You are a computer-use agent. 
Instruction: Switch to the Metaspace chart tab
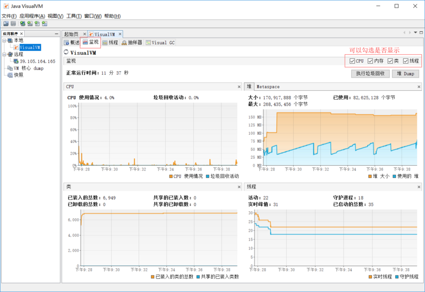tap(268, 87)
